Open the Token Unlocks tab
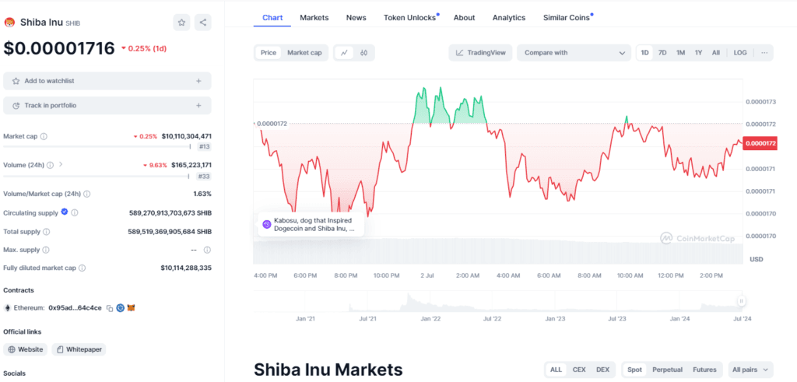 pyautogui.click(x=409, y=18)
